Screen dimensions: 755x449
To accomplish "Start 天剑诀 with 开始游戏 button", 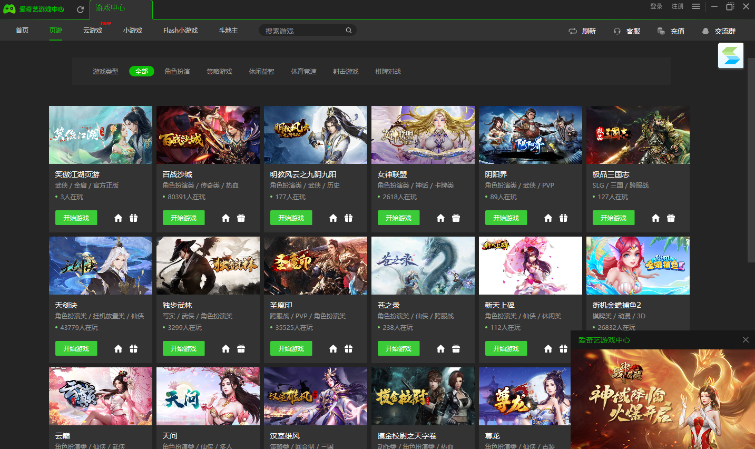I will (76, 348).
